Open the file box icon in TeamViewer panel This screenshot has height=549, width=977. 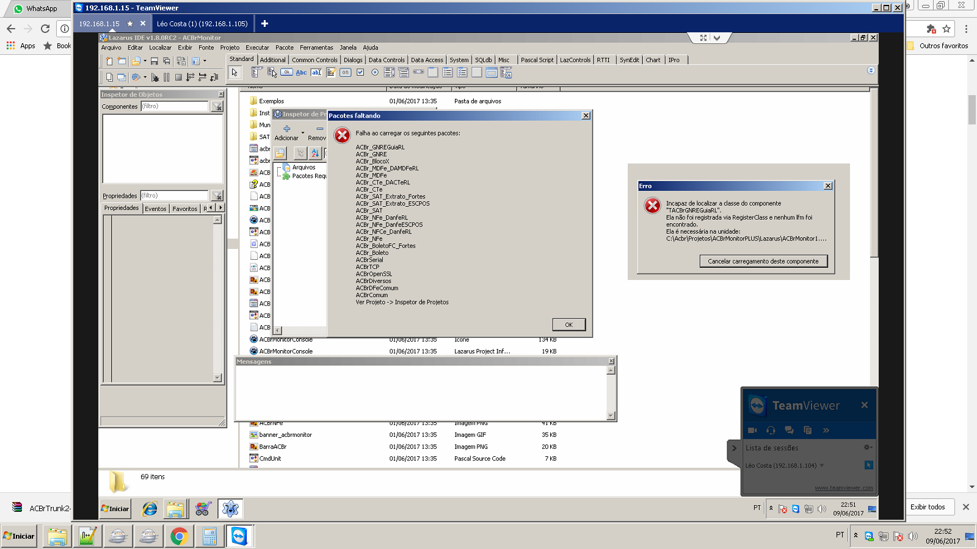(807, 430)
